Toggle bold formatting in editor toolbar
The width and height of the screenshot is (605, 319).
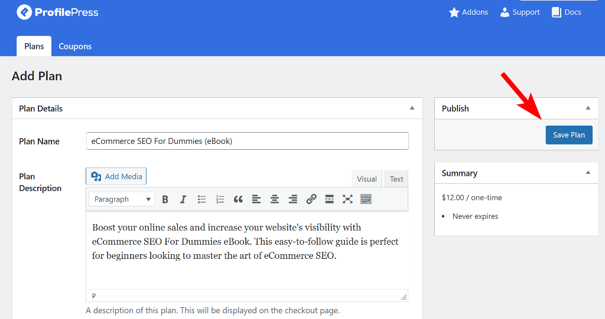tap(165, 199)
